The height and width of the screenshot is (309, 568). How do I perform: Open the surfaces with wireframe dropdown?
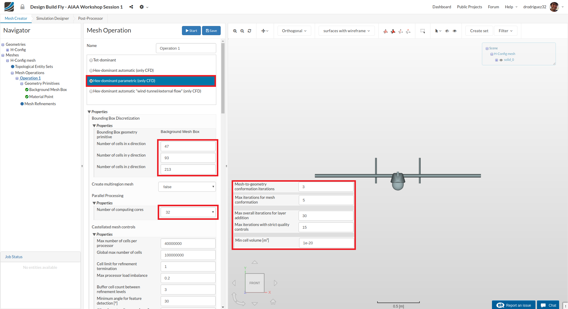(x=346, y=31)
